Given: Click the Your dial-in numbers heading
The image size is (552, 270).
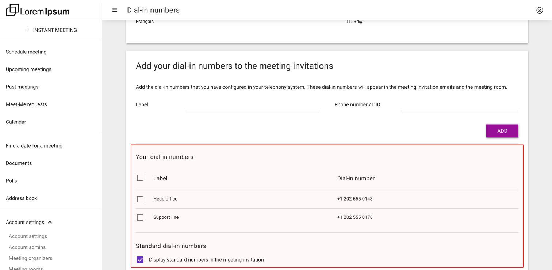Looking at the screenshot, I should click(x=165, y=157).
